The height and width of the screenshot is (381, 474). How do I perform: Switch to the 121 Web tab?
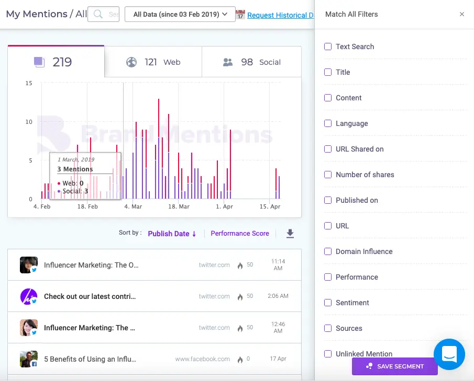click(x=153, y=62)
